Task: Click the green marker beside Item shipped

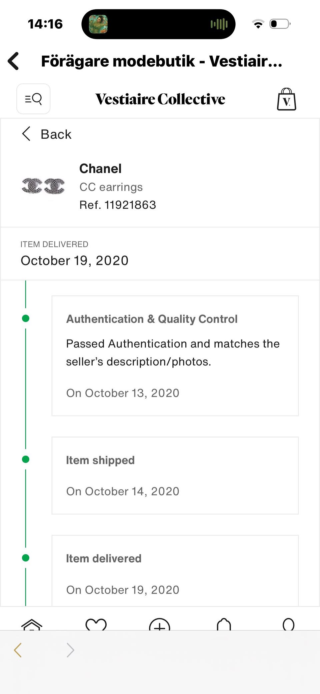Action: click(26, 460)
